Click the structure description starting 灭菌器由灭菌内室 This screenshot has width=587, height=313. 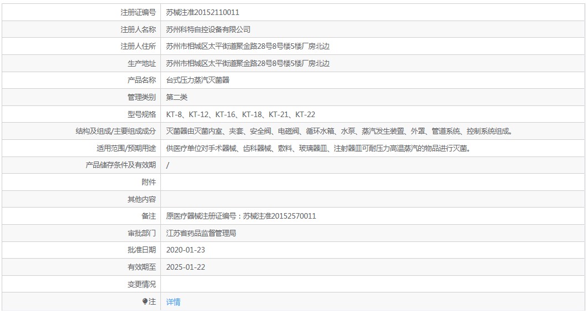pos(339,132)
